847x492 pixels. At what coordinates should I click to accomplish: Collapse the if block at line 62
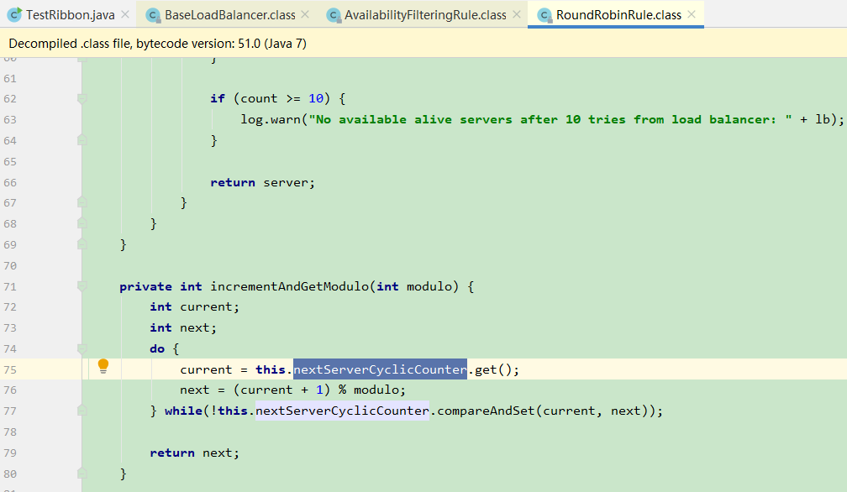point(82,99)
